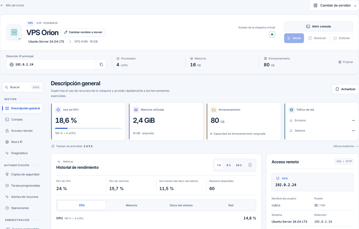
Task: Click the Tráfico de red globe icon
Action: point(291,110)
